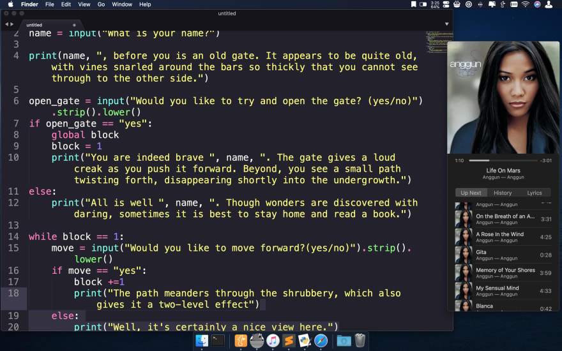Screen dimensions: 562x351
Task: Open the Trash in the Dock
Action: (x=360, y=340)
